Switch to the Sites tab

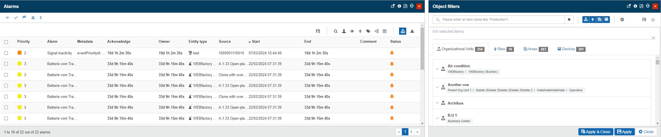pos(503,49)
